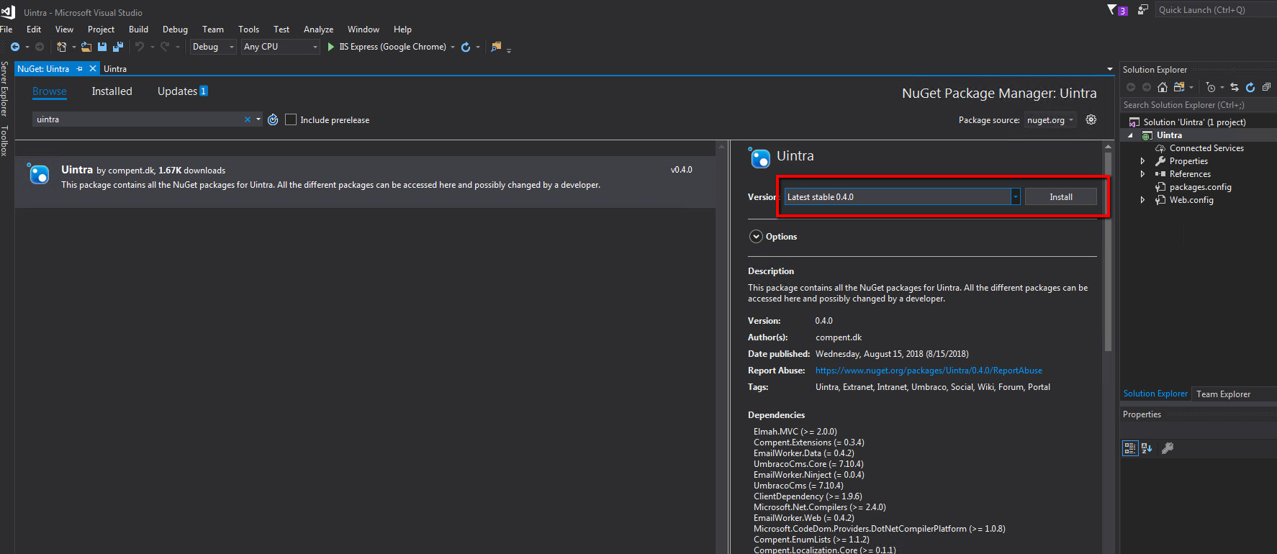
Task: Switch to the Uintra document tab
Action: pos(115,69)
